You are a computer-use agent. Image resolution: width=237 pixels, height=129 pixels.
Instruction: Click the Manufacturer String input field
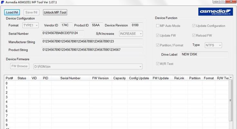click(92, 42)
